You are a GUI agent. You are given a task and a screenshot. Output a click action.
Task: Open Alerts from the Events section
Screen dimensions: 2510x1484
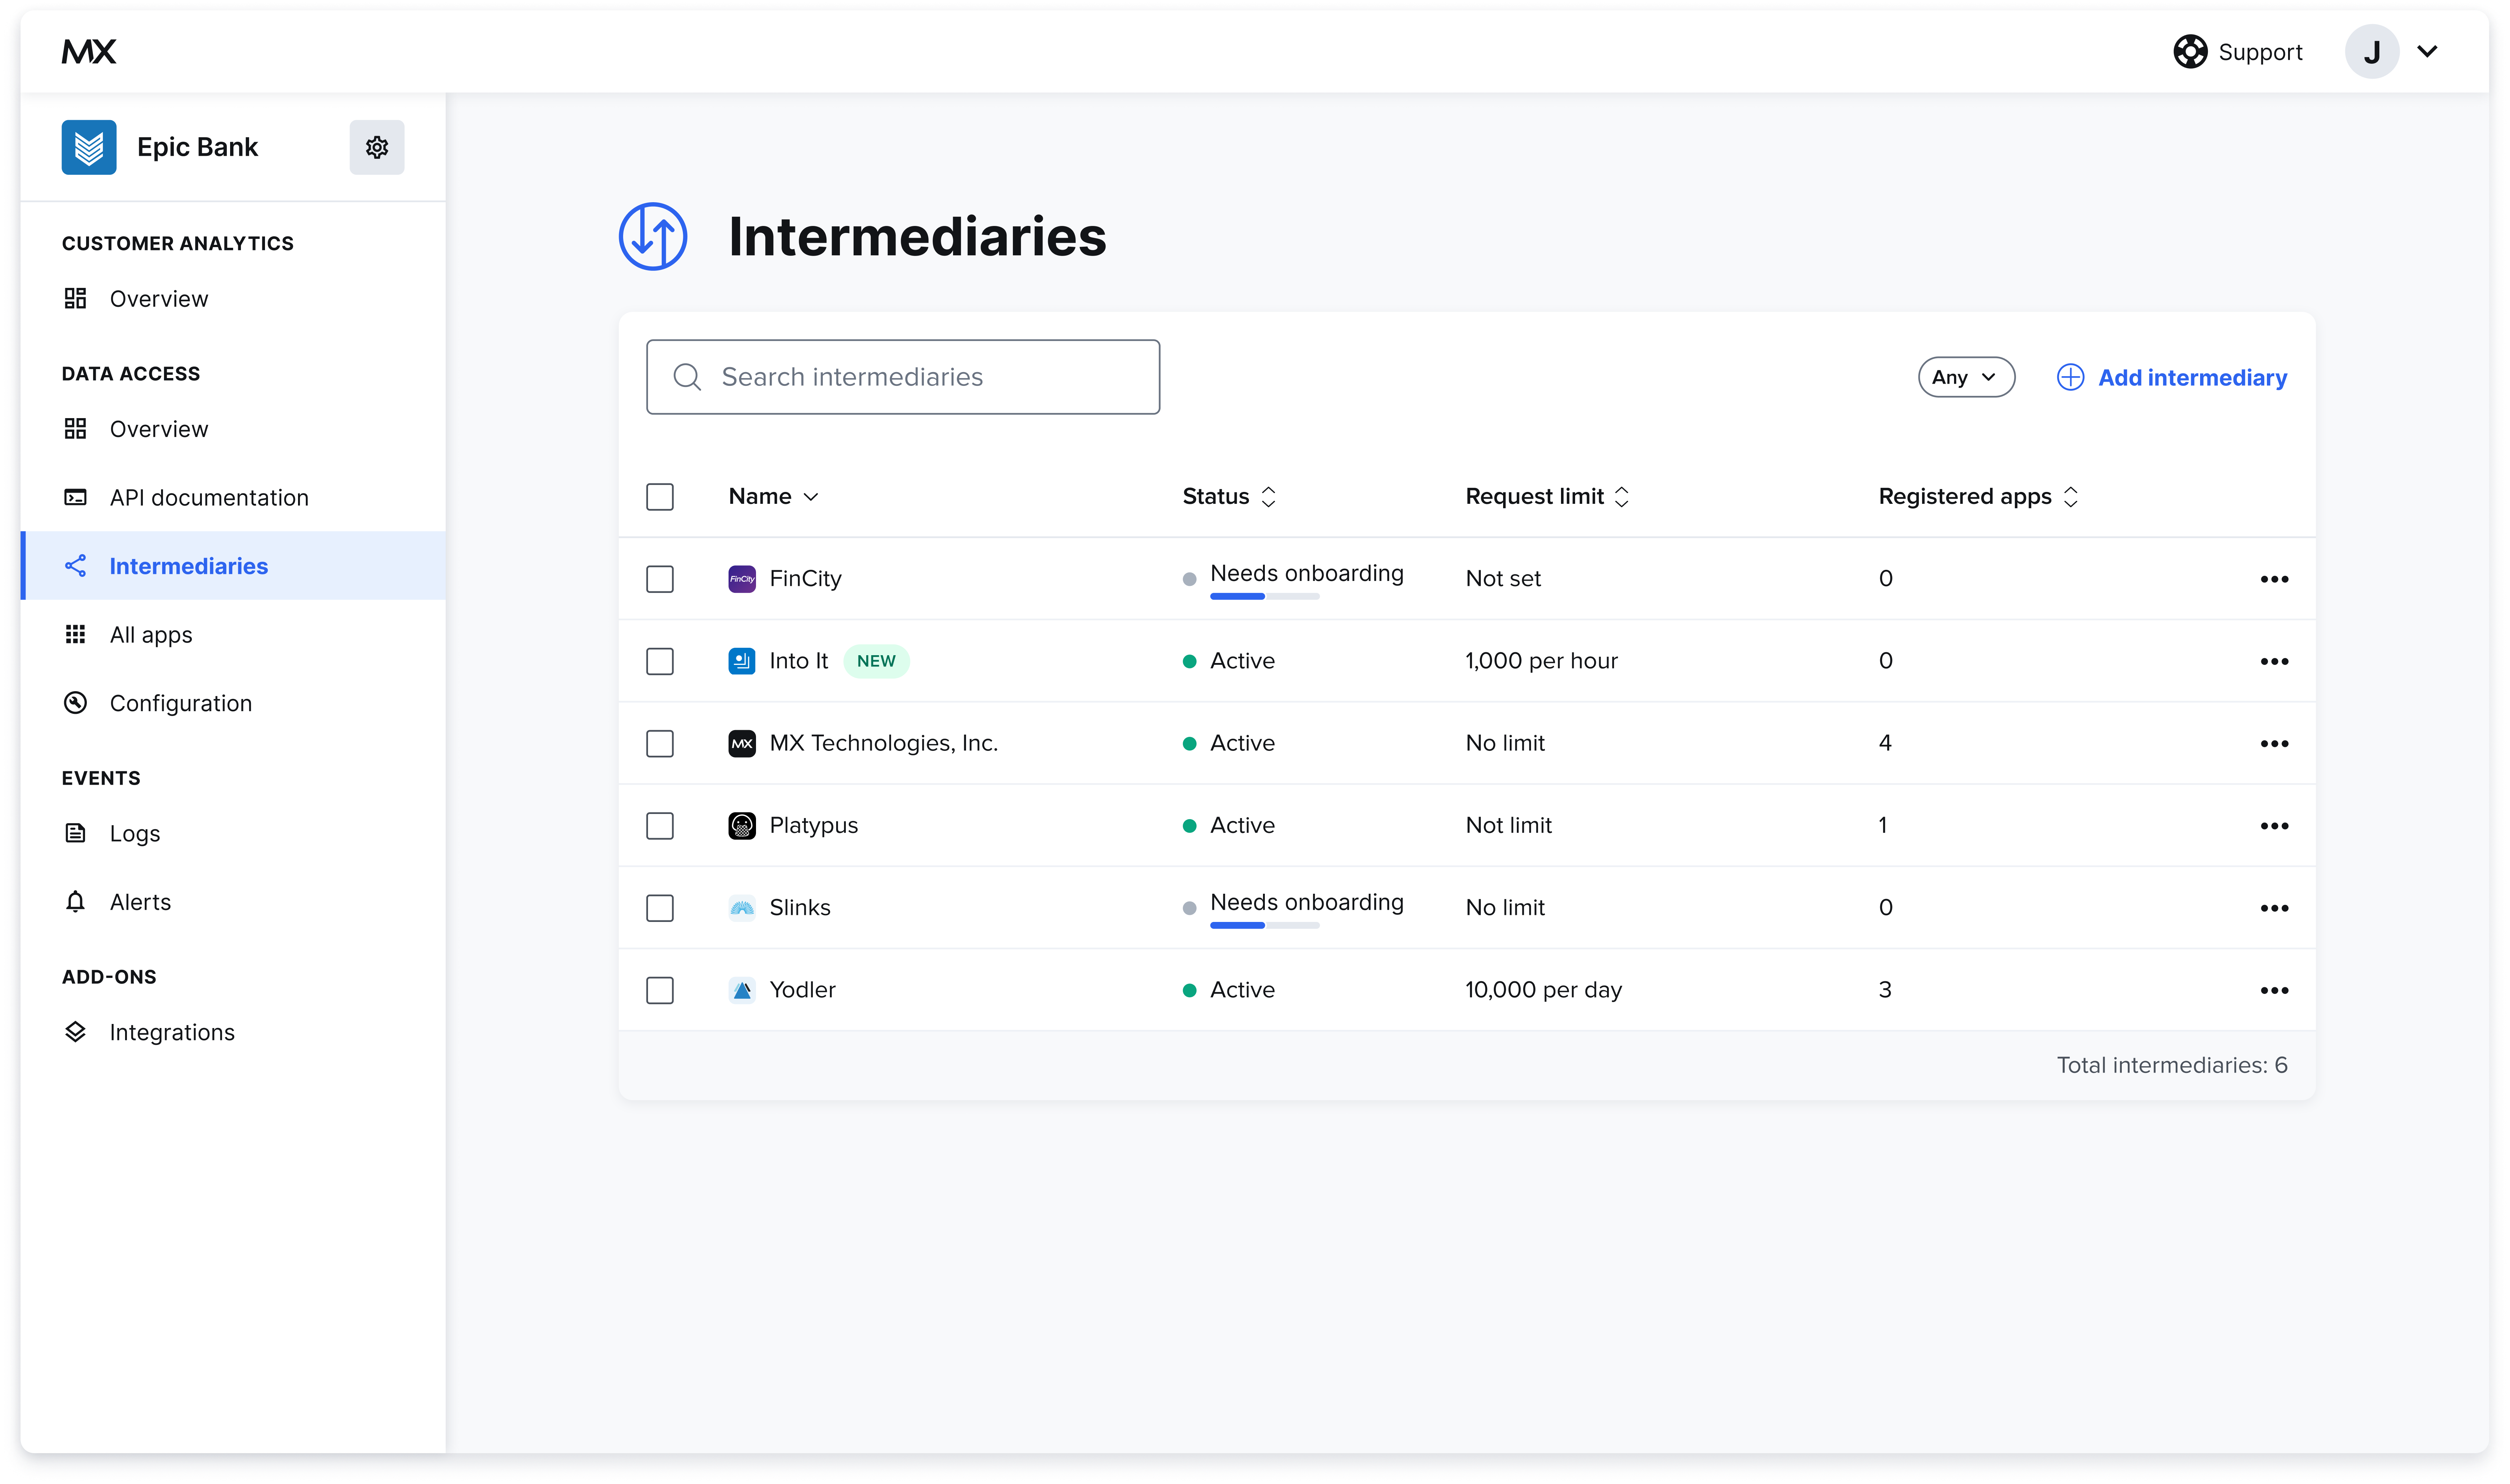[140, 901]
